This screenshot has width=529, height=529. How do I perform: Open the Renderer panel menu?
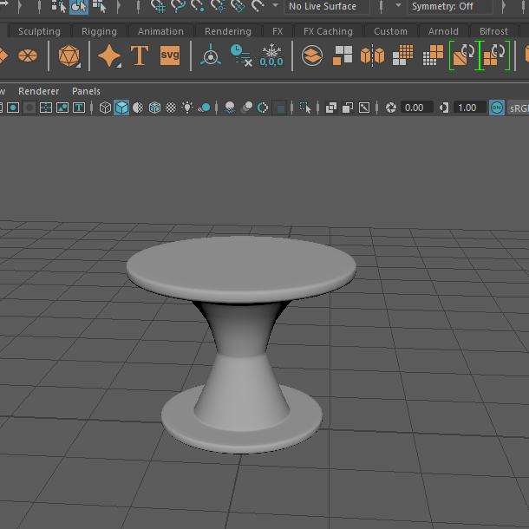pyautogui.click(x=39, y=91)
